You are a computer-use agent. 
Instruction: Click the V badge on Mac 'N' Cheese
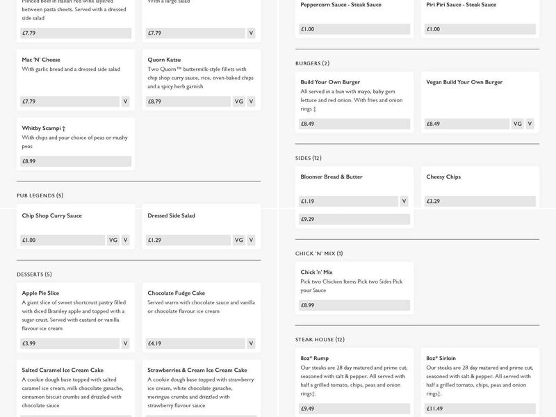pyautogui.click(x=126, y=101)
